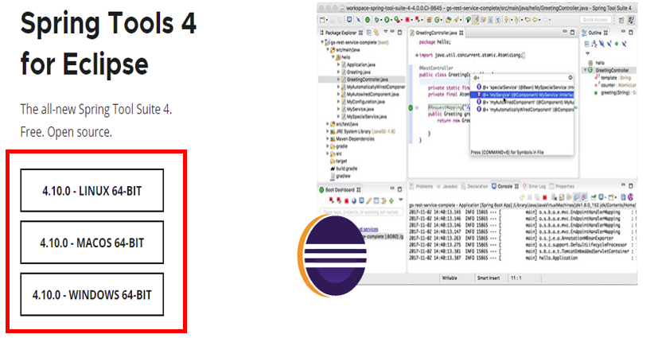The width and height of the screenshot is (650, 338).
Task: Select Application.java in Package Explorer
Action: click(360, 64)
